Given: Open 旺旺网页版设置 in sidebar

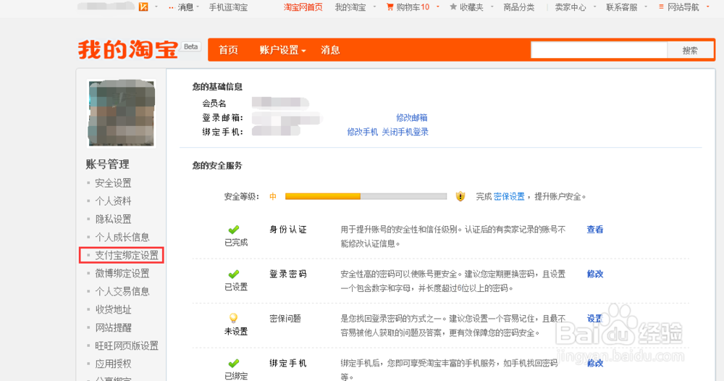Looking at the screenshot, I should tap(127, 346).
